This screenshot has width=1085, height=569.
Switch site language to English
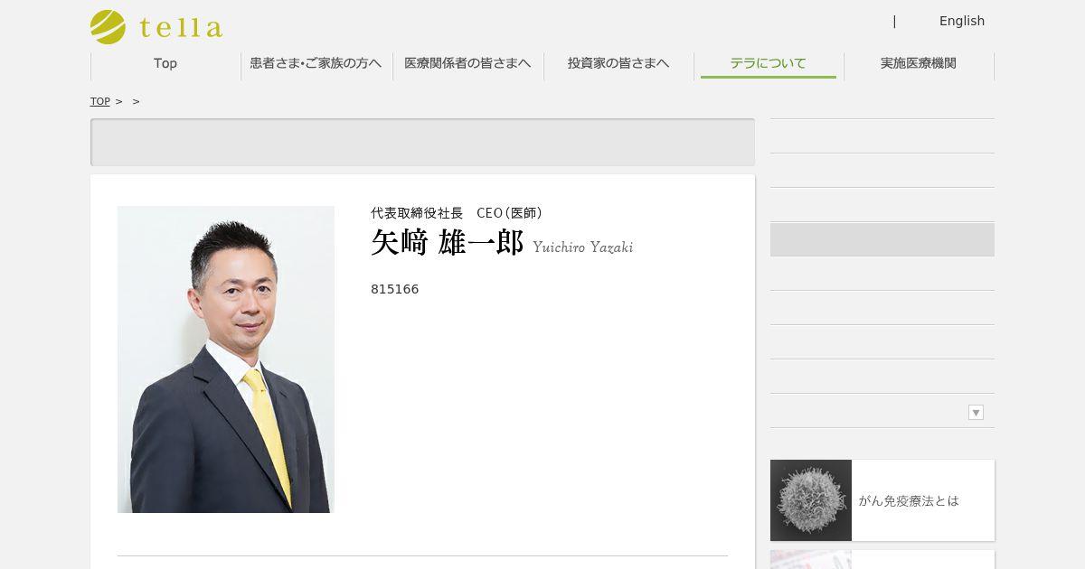click(961, 21)
